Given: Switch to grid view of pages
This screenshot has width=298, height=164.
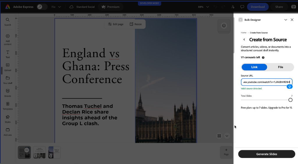Looking at the screenshot, I should click(219, 136).
